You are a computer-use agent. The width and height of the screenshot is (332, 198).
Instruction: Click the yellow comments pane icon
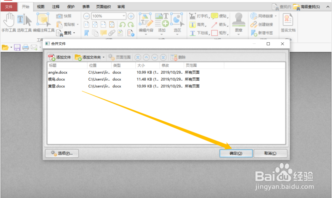click(x=103, y=33)
